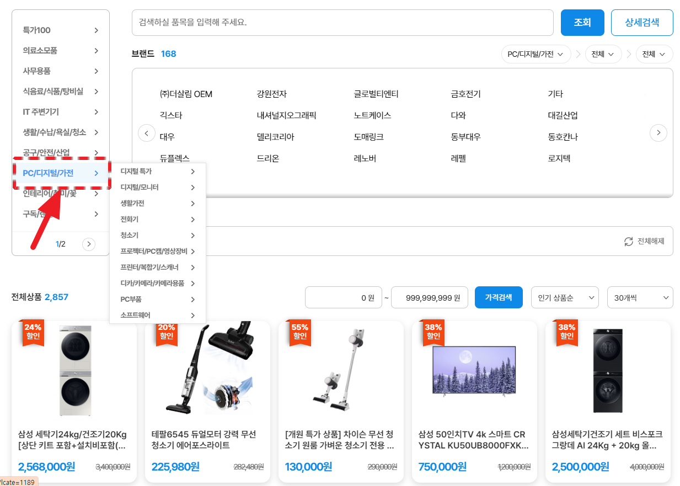
Task: Expand the 소프트웨어 submenu chevron
Action: coord(192,316)
